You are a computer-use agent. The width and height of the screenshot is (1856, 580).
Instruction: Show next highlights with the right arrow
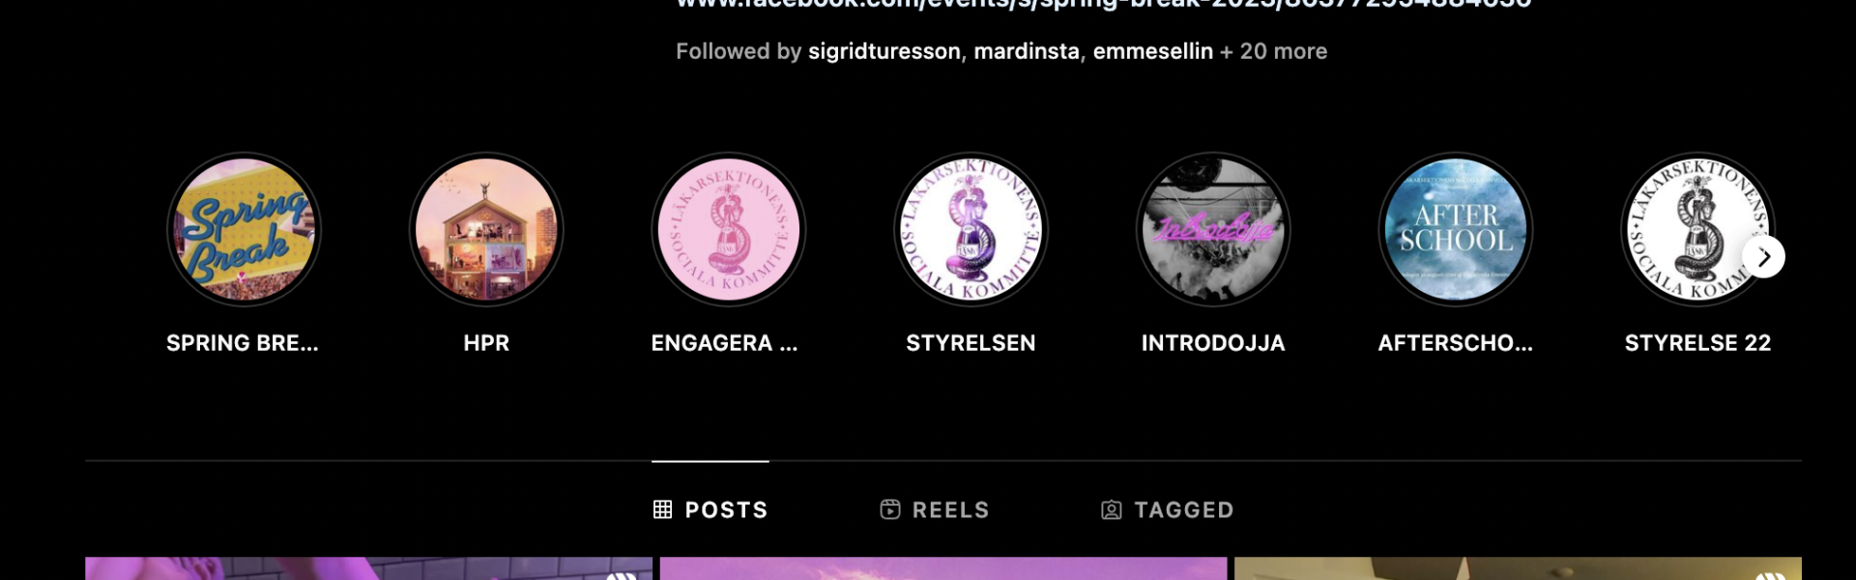[1764, 257]
